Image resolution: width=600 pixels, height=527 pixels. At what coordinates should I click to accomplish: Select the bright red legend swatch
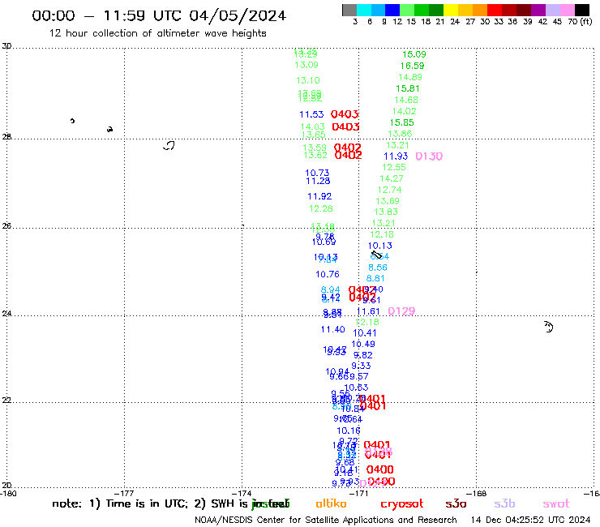[x=494, y=10]
